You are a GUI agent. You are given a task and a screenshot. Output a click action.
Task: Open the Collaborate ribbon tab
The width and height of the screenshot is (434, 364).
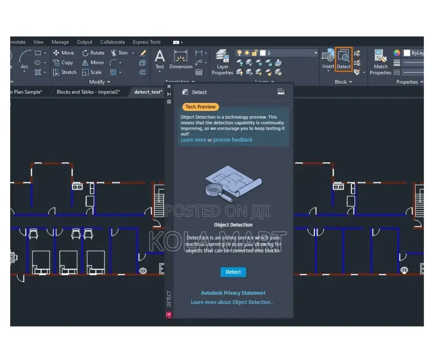click(x=112, y=42)
